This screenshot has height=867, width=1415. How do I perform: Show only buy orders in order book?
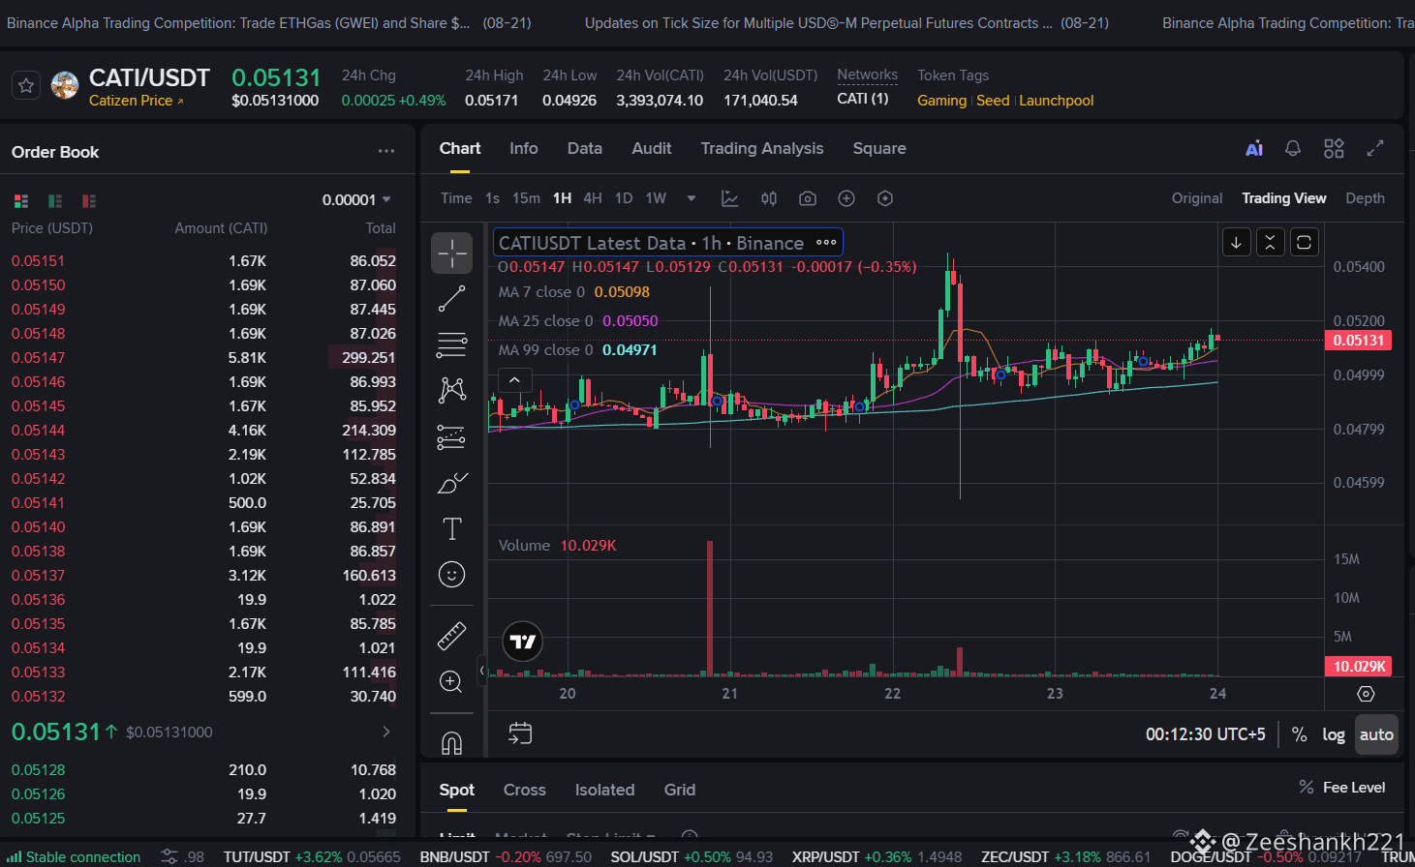(x=55, y=201)
